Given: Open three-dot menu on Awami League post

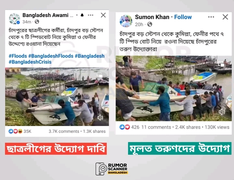Looking at the screenshot, I should 91,15.
